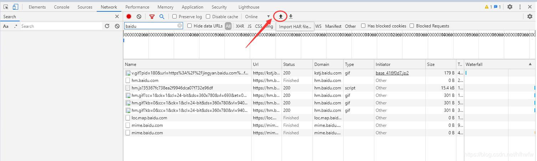Open the Memory tab

coord(165,7)
